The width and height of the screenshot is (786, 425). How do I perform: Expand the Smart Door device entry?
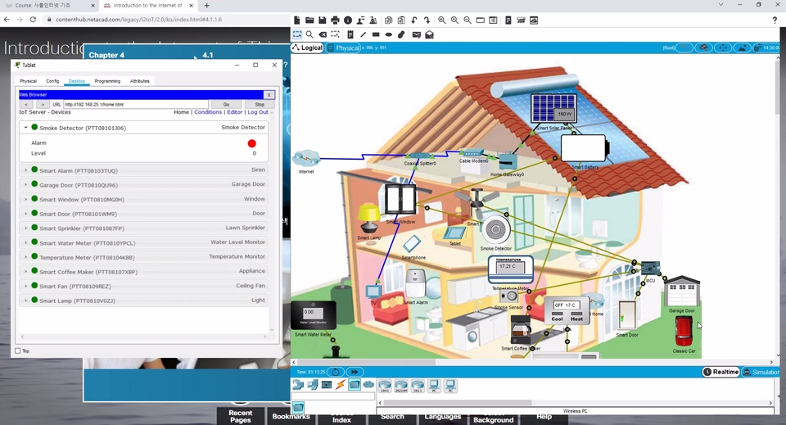[26, 214]
